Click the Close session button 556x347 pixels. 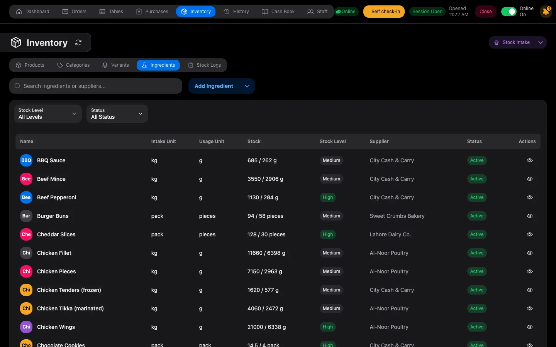(486, 12)
